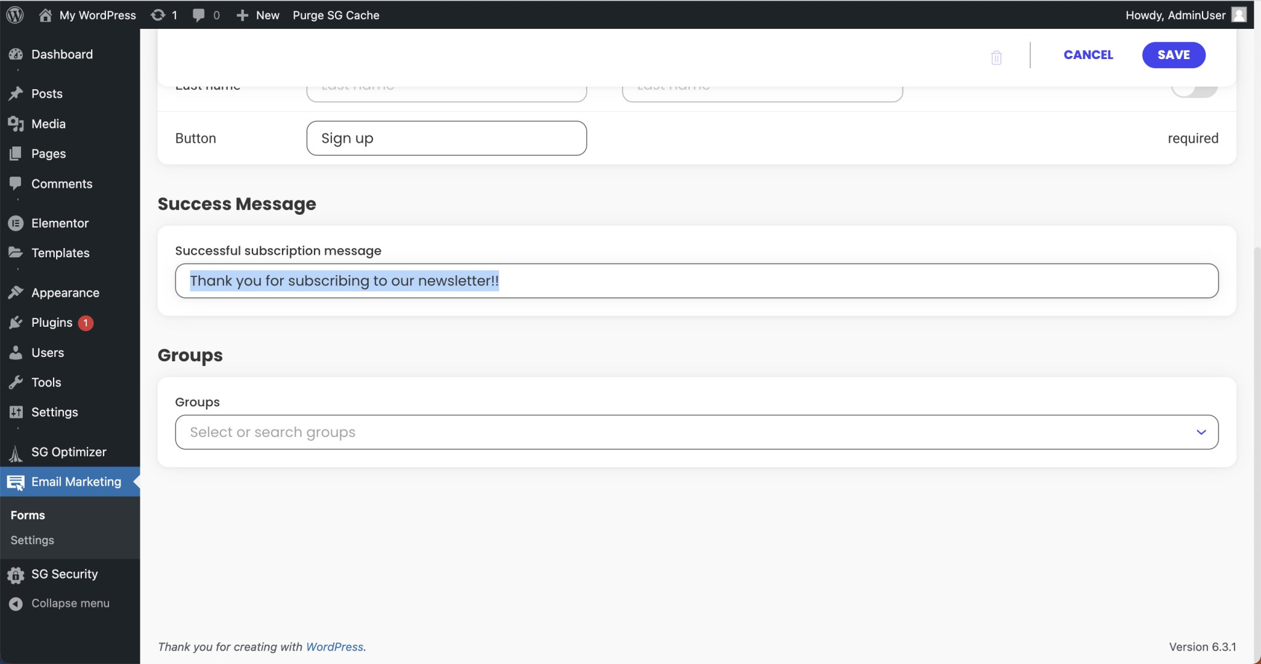1261x664 pixels.
Task: Click the Settings sliders icon
Action: (16, 412)
